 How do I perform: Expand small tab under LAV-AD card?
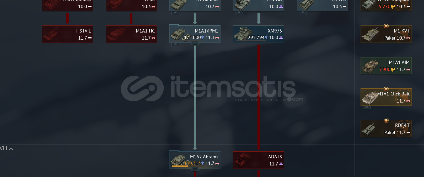pyautogui.click(x=239, y=13)
